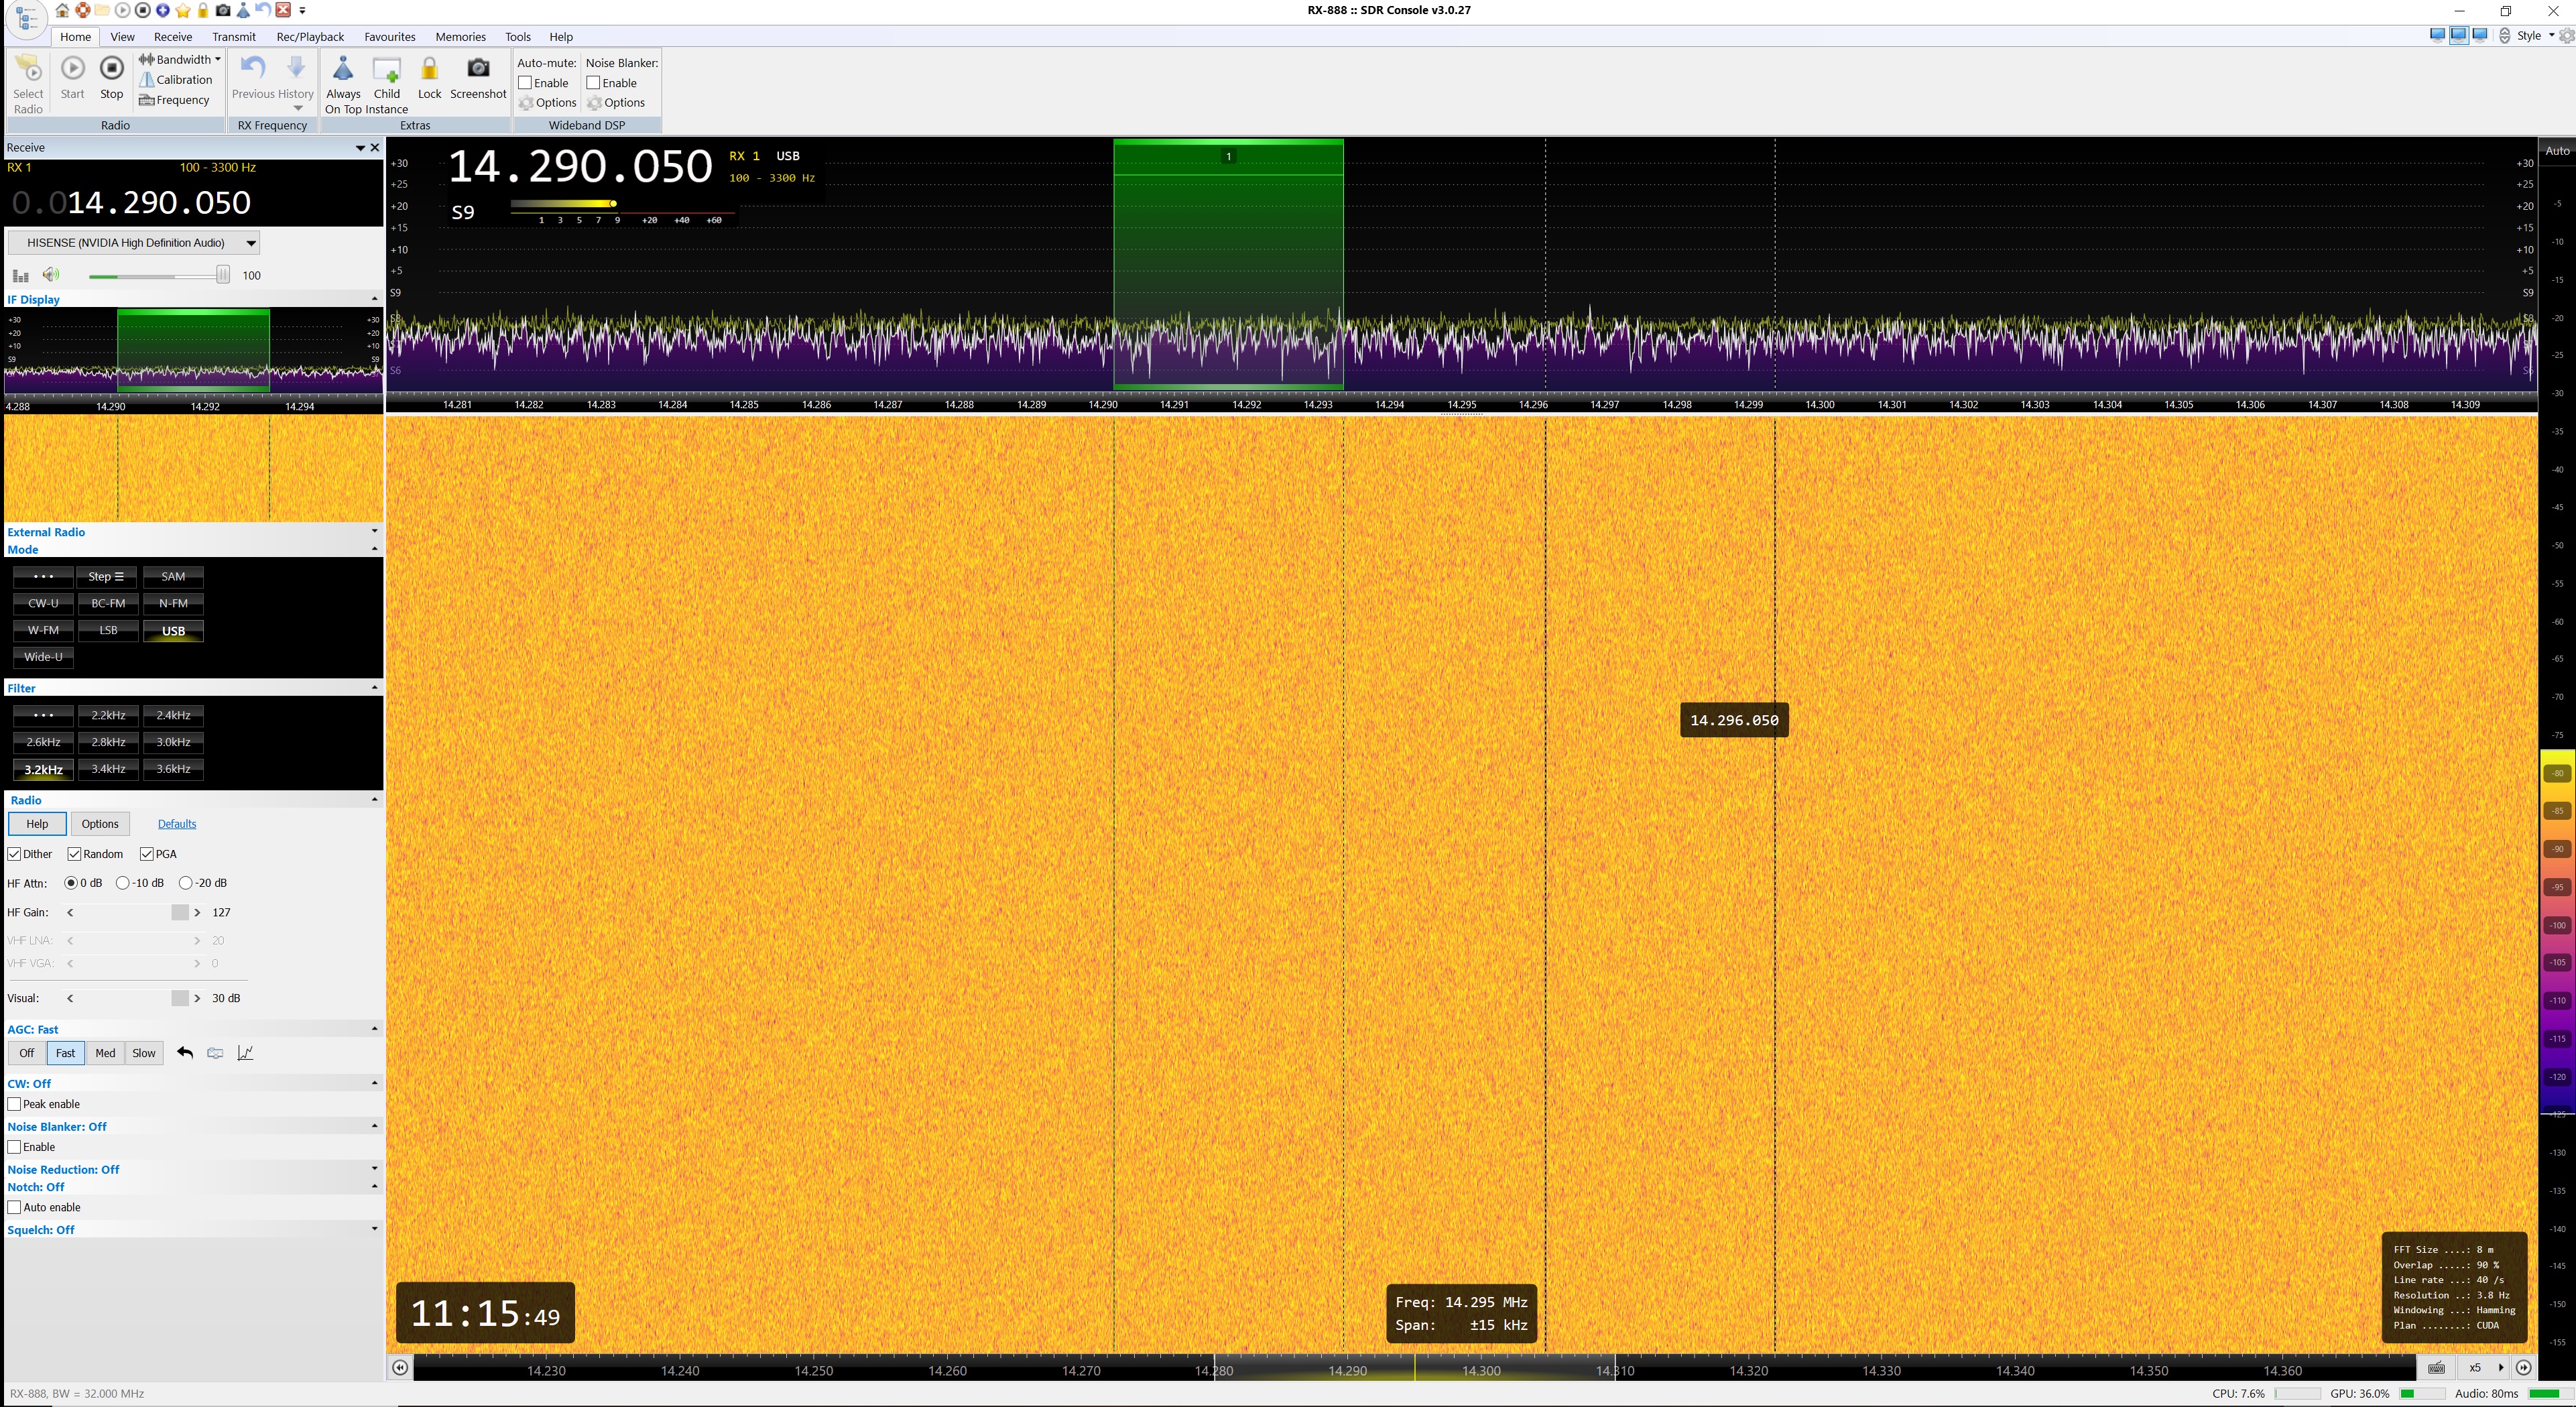
Task: Enable Auto-mute checkbox in Wideband DSP
Action: click(525, 83)
